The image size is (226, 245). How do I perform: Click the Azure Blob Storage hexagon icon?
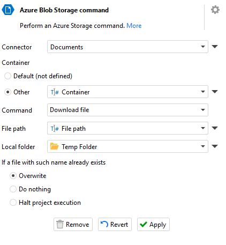8,10
